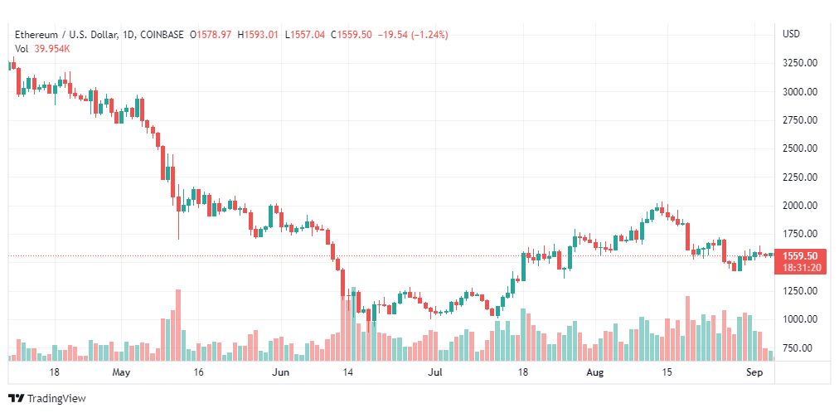Click the percent change −19.54 (−1.24%) text
This screenshot has width=839, height=413.
413,35
